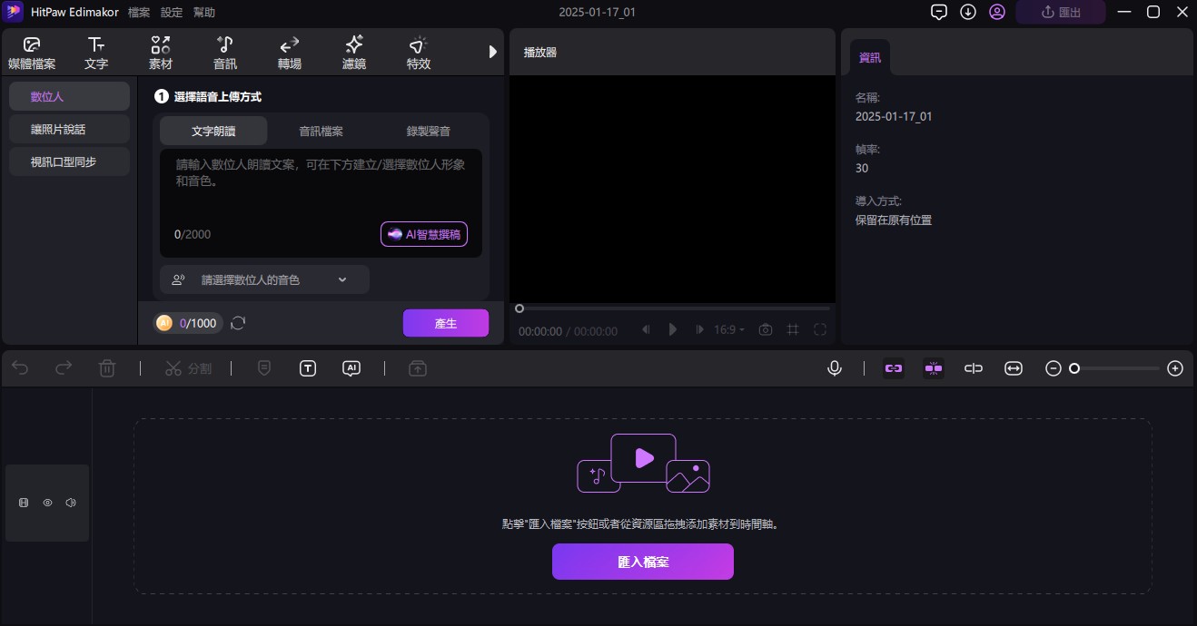Open the 特效 effects panel
Viewport: 1197px width, 626px height.
coord(419,53)
